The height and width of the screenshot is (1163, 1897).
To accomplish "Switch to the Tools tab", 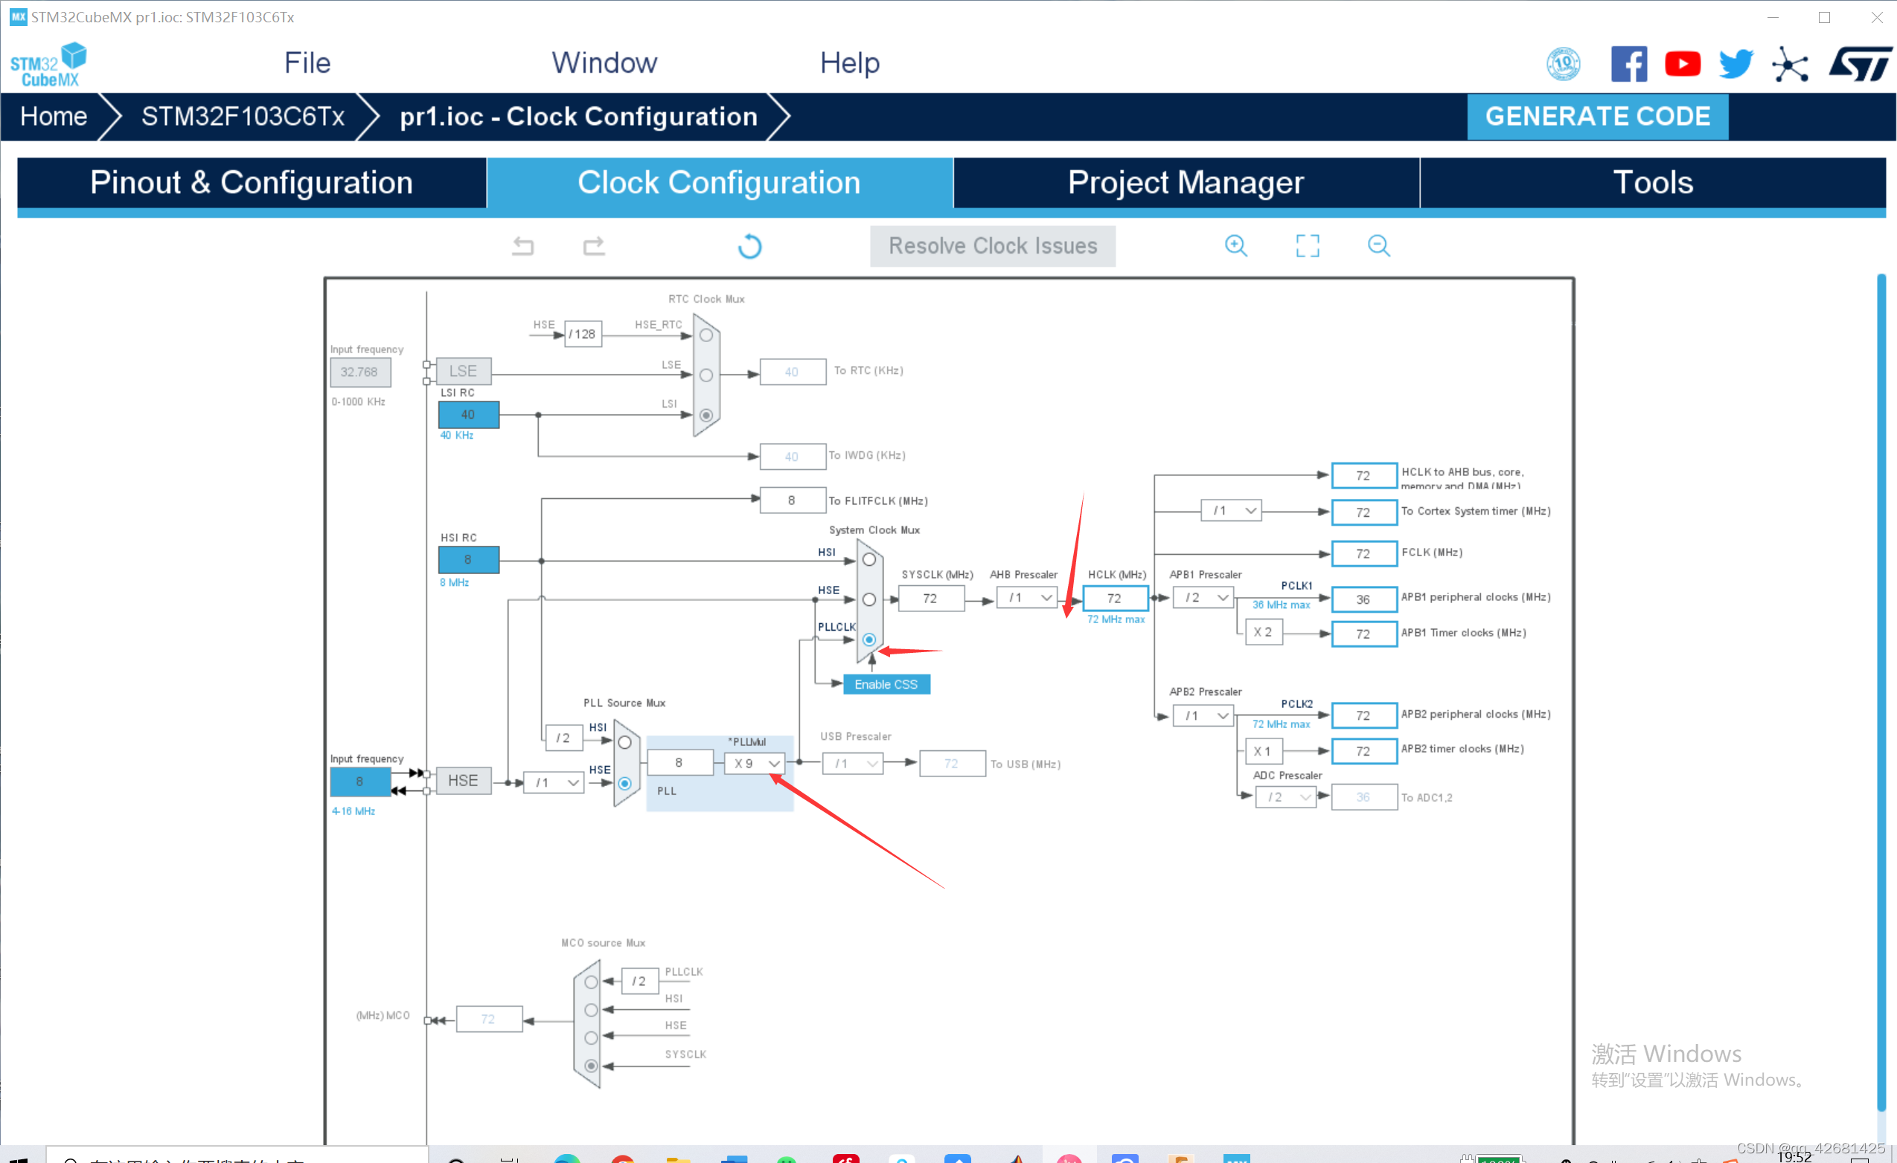I will click(1653, 183).
